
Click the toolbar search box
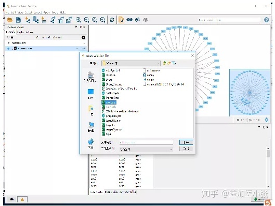tap(229, 20)
